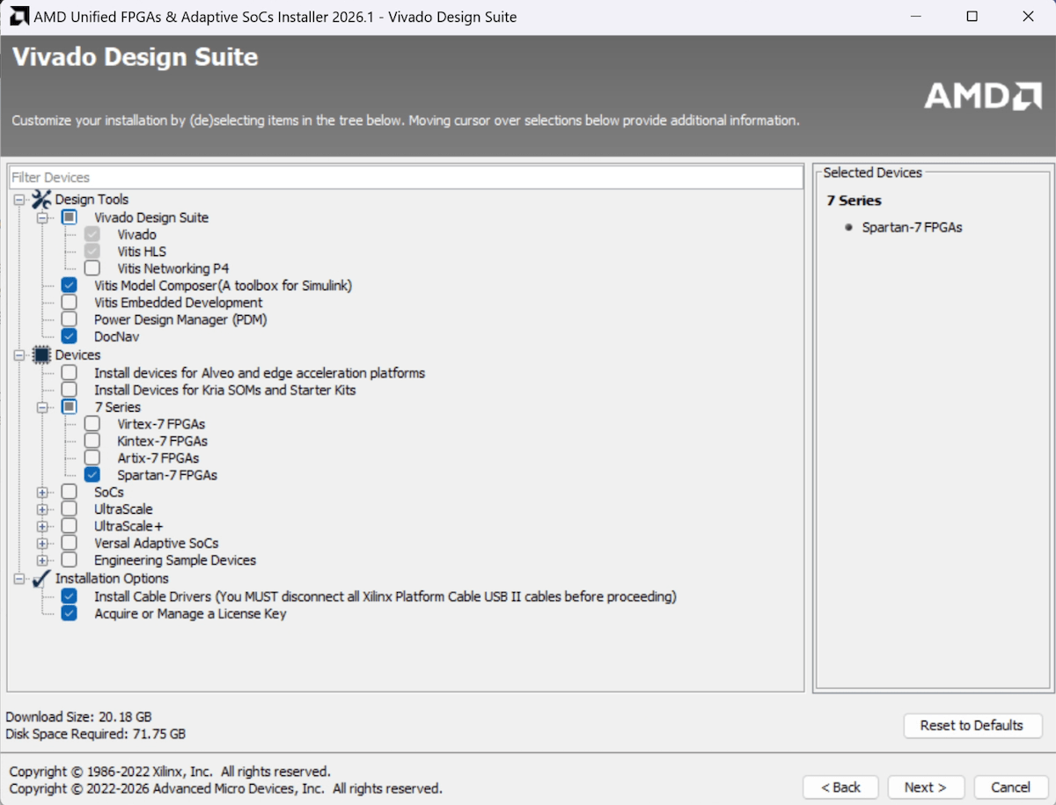The image size is (1056, 805).
Task: Check the UltraScale checkbox
Action: [x=70, y=509]
